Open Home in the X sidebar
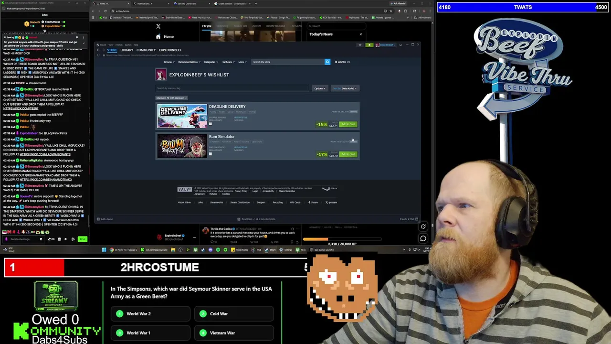This screenshot has height=344, width=611. coord(165,37)
